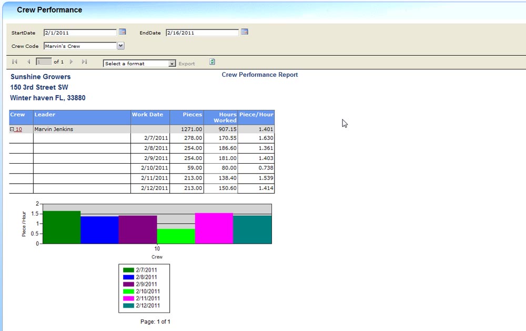Select the Marvin Jenkins leader cell

click(x=82, y=129)
